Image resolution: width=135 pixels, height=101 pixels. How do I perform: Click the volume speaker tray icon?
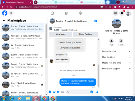(x=122, y=99)
